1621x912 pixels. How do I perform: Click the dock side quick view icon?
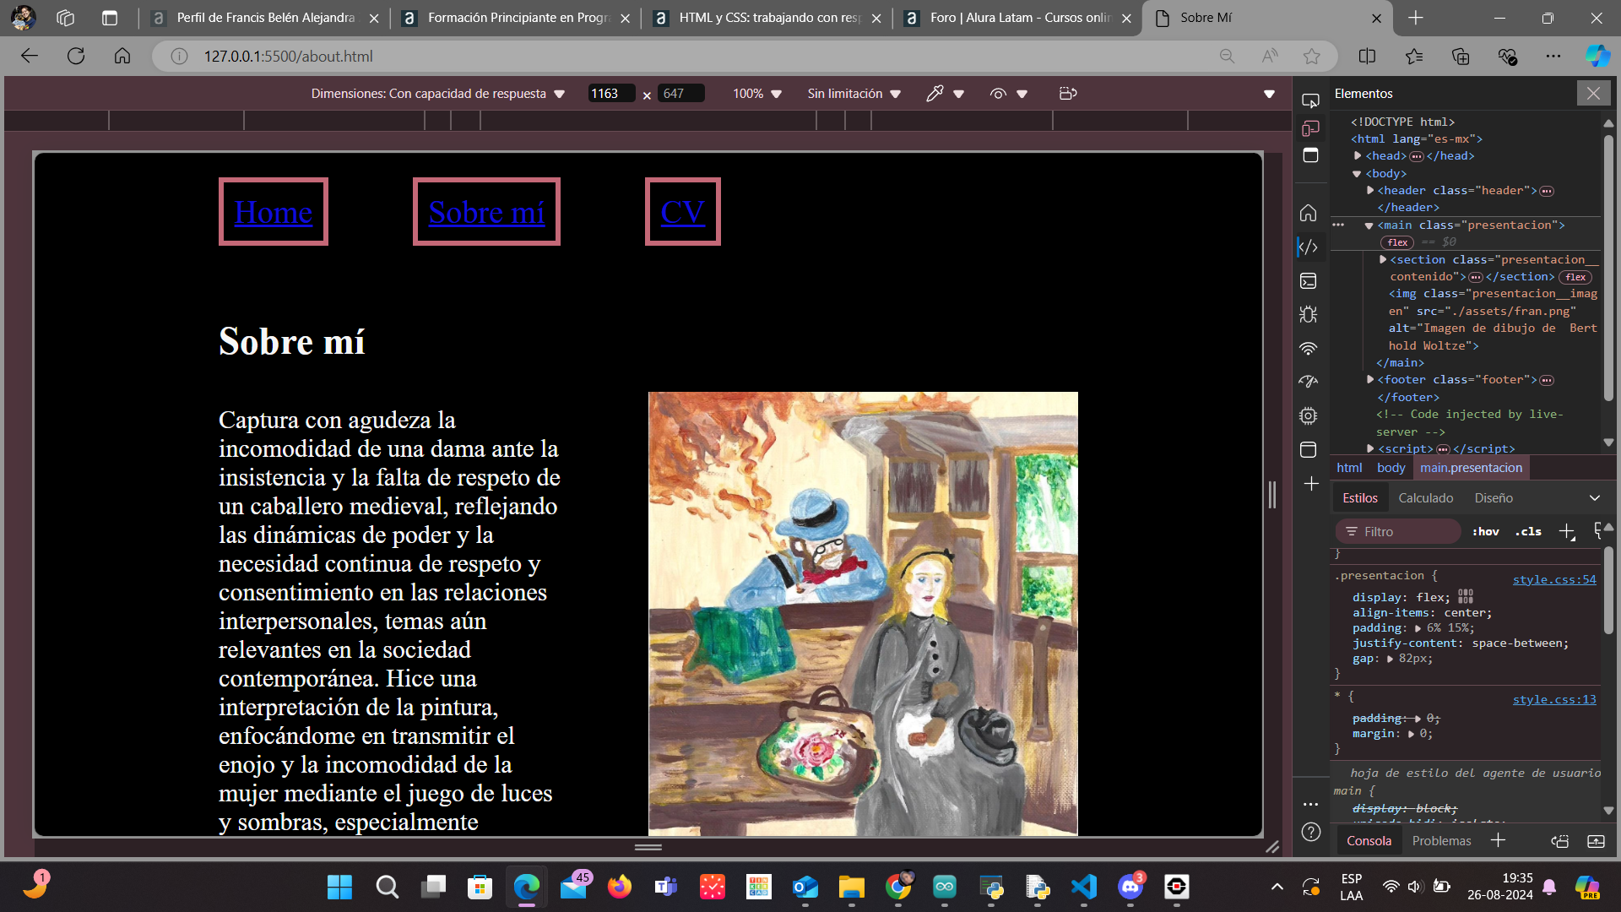pos(1310,155)
